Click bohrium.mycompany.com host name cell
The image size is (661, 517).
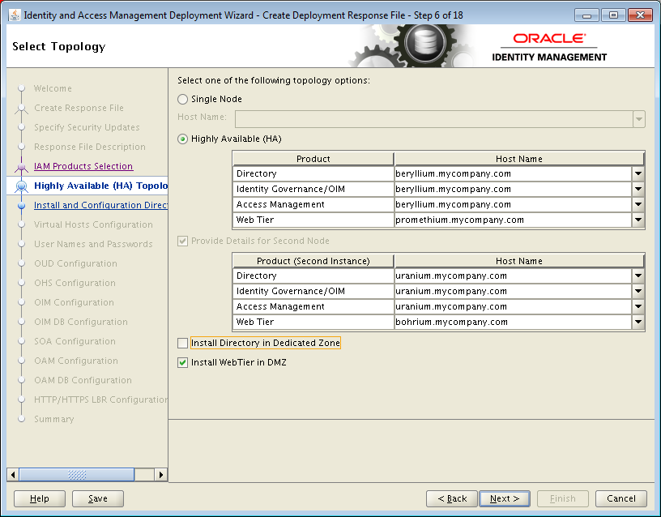pyautogui.click(x=513, y=322)
